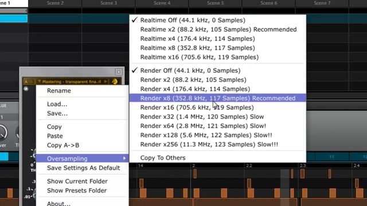Choose Load... in the preset menu
The width and height of the screenshot is (367, 206).
57,104
